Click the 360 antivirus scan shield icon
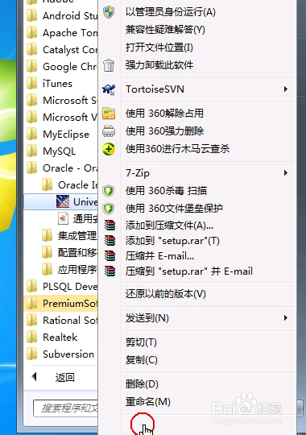The width and height of the screenshot is (306, 435). [109, 191]
